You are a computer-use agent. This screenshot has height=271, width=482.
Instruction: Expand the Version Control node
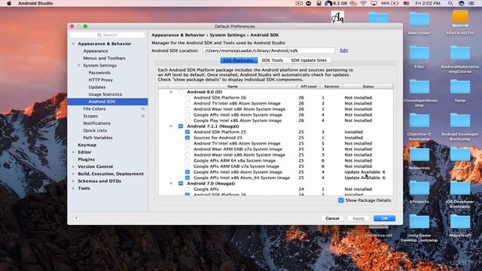74,166
